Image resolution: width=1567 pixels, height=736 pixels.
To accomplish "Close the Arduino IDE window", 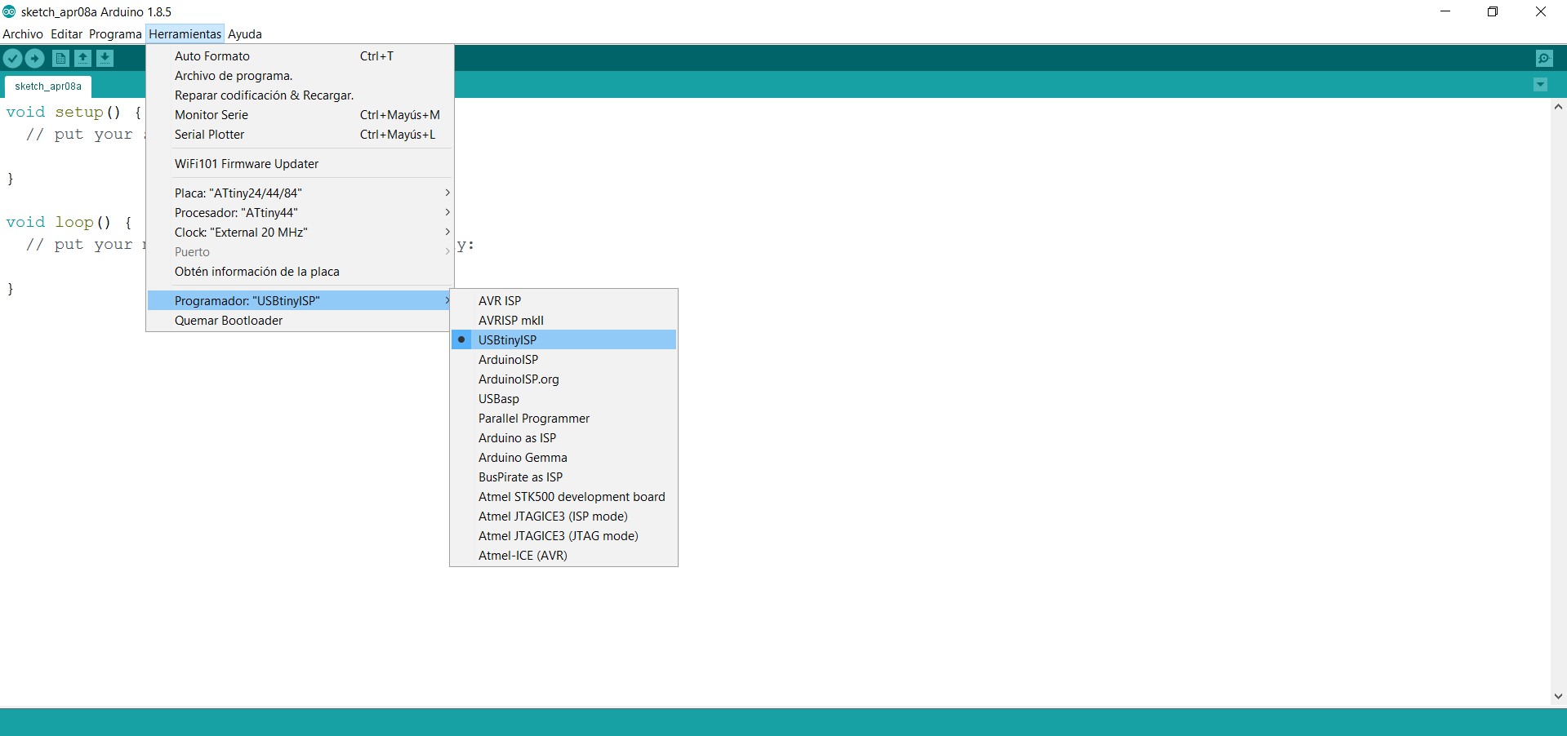I will [1541, 11].
